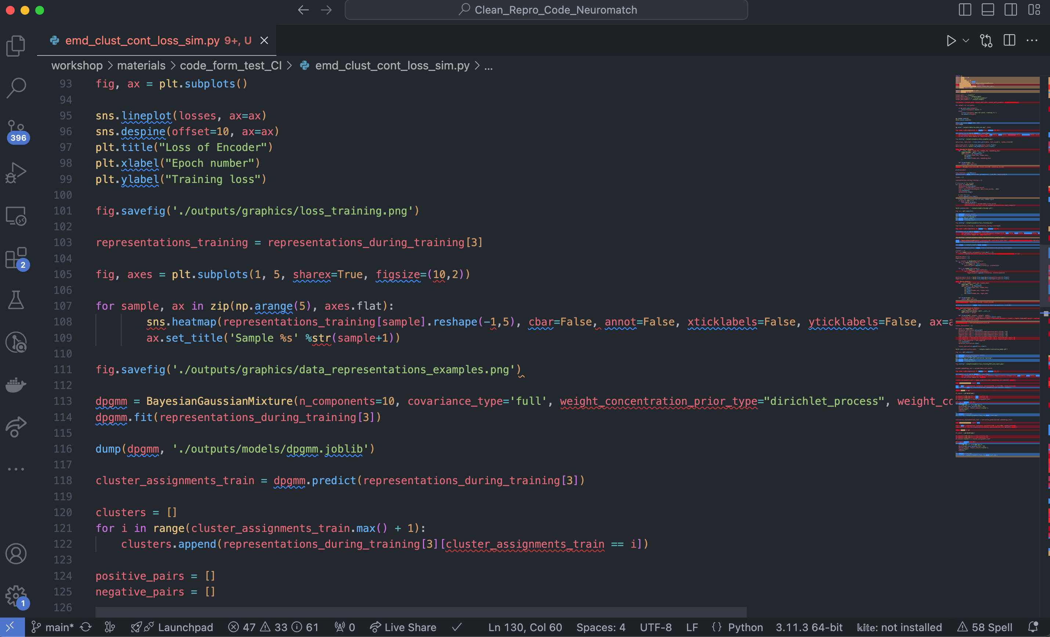Click the horizontal scrollbar below the editor

421,612
